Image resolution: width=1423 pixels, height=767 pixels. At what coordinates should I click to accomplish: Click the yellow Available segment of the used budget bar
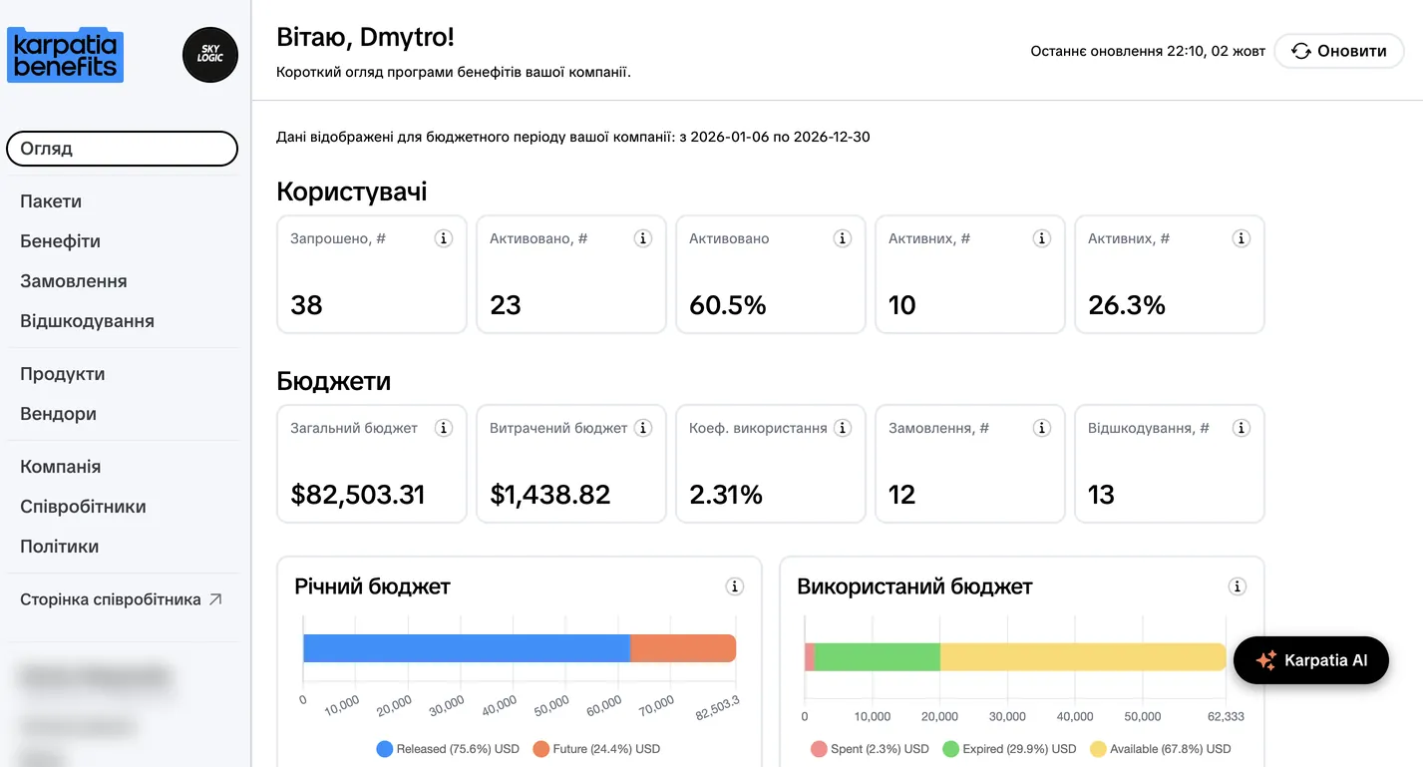1083,657
